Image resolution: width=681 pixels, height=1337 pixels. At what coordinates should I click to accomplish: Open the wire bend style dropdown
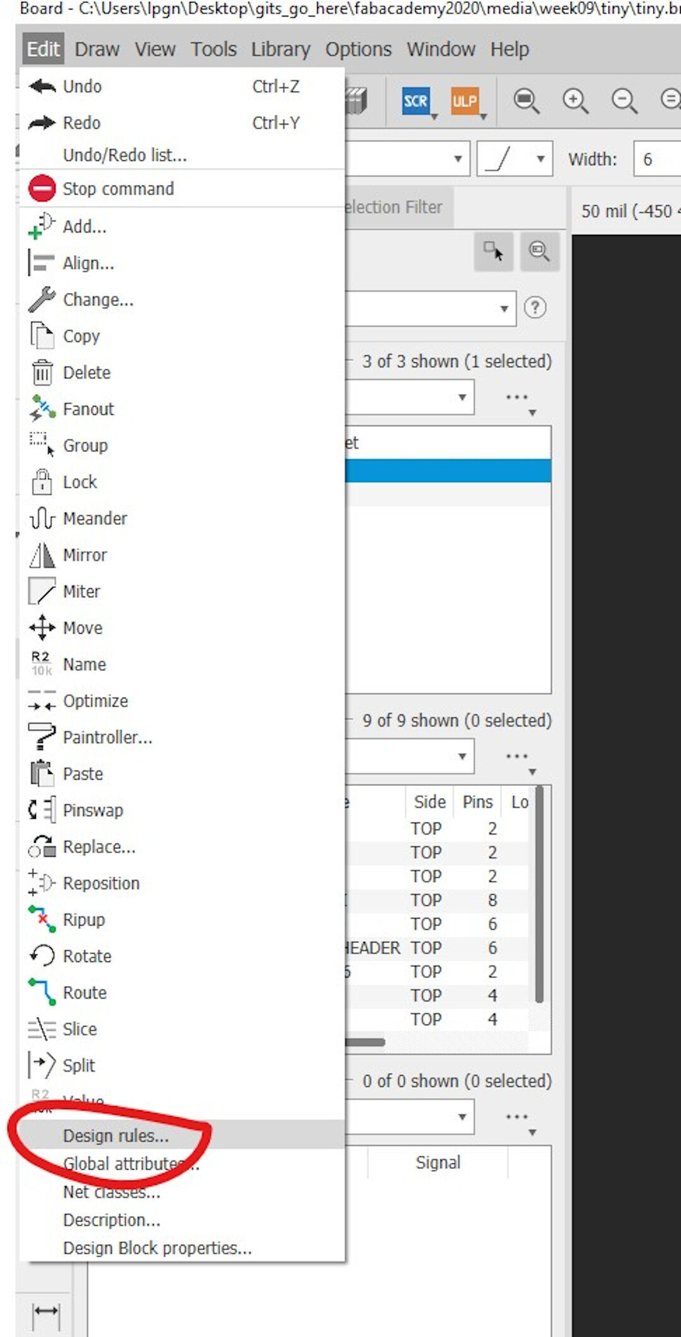[x=515, y=158]
